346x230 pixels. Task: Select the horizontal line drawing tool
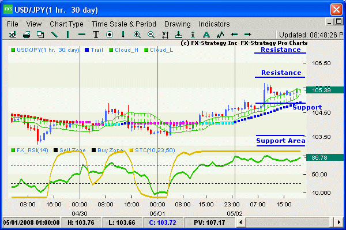coord(82,35)
